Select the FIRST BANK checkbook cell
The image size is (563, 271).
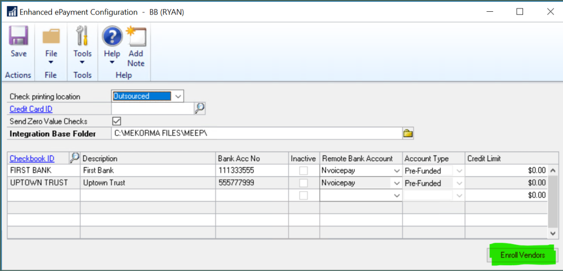[43, 171]
